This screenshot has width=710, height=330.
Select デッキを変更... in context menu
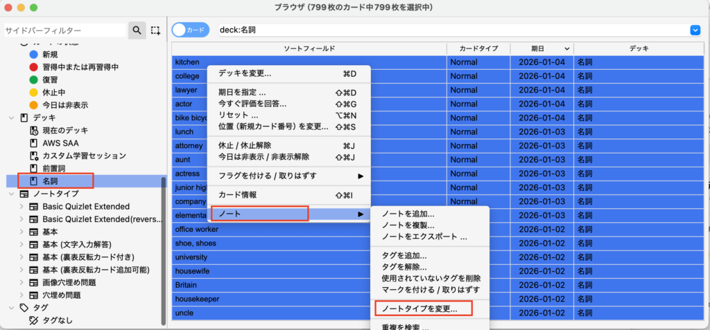click(x=245, y=73)
